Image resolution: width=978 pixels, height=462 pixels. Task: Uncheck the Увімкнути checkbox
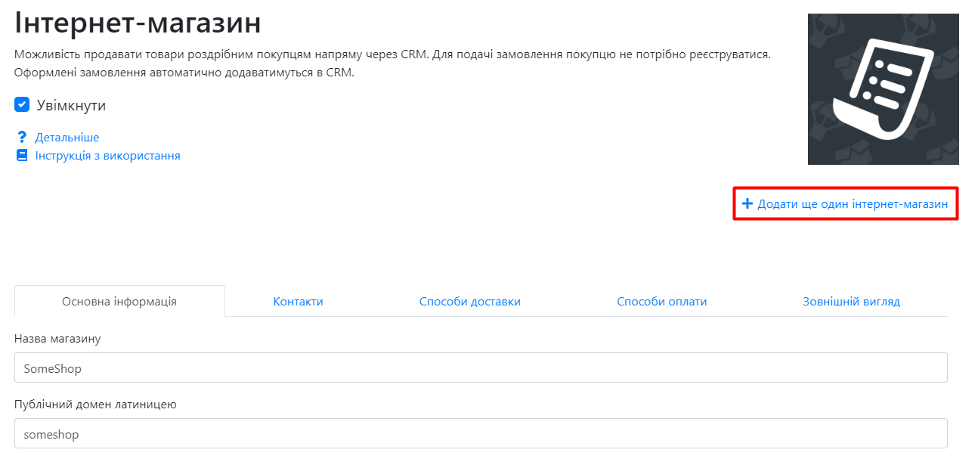coord(22,105)
